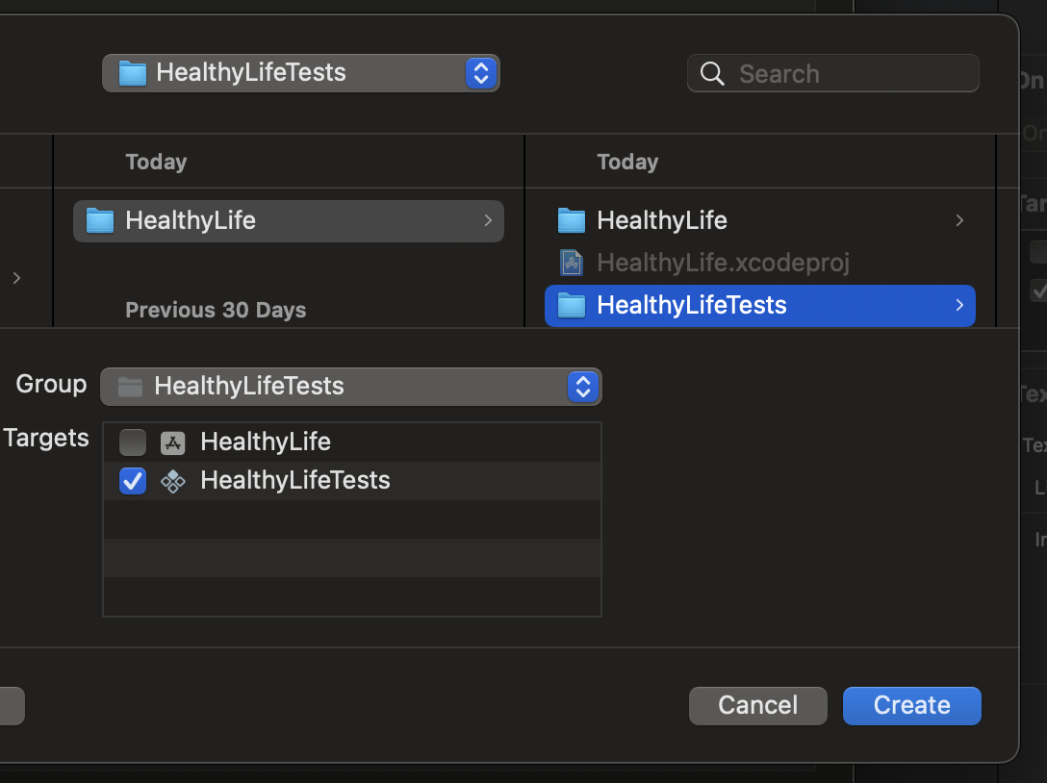Screen dimensions: 1047x783
Task: Click into the Search field
Action: click(x=833, y=73)
